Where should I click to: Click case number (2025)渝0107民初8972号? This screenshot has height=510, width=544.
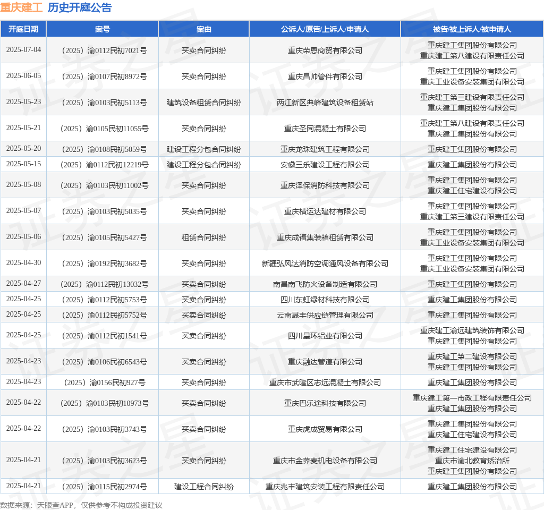pos(105,76)
